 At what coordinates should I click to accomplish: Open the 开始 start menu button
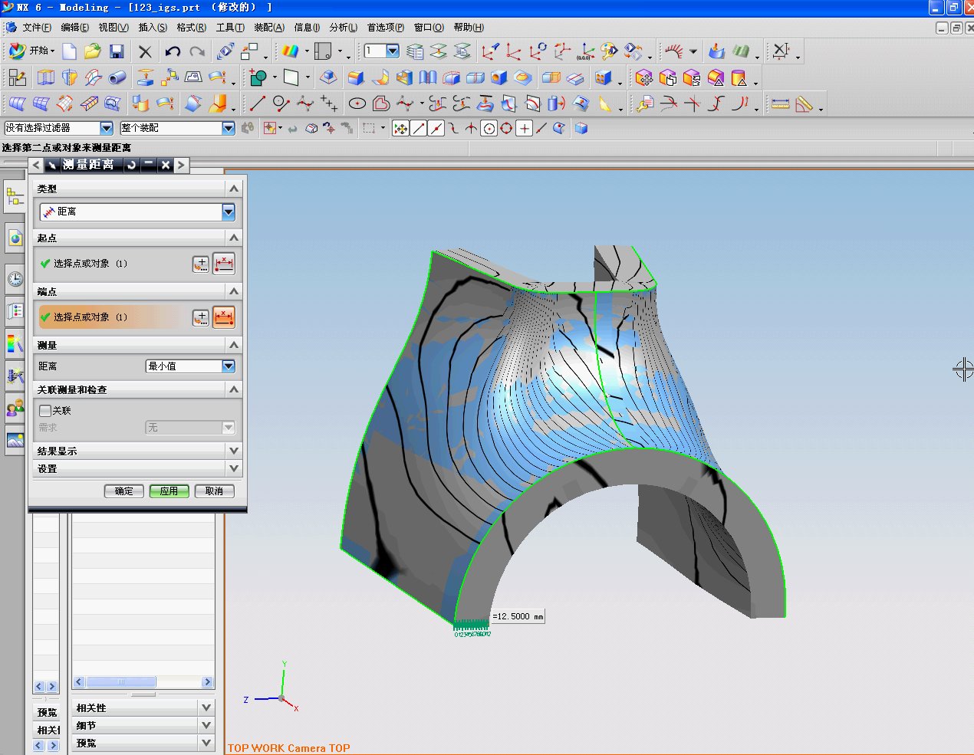click(x=32, y=51)
